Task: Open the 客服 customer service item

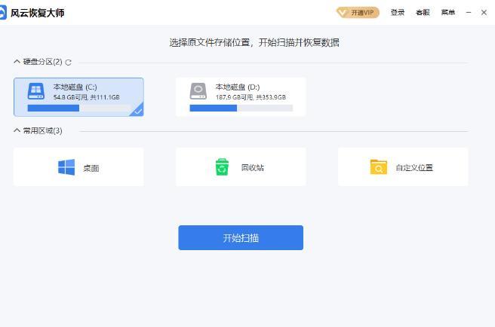Action: pyautogui.click(x=423, y=12)
